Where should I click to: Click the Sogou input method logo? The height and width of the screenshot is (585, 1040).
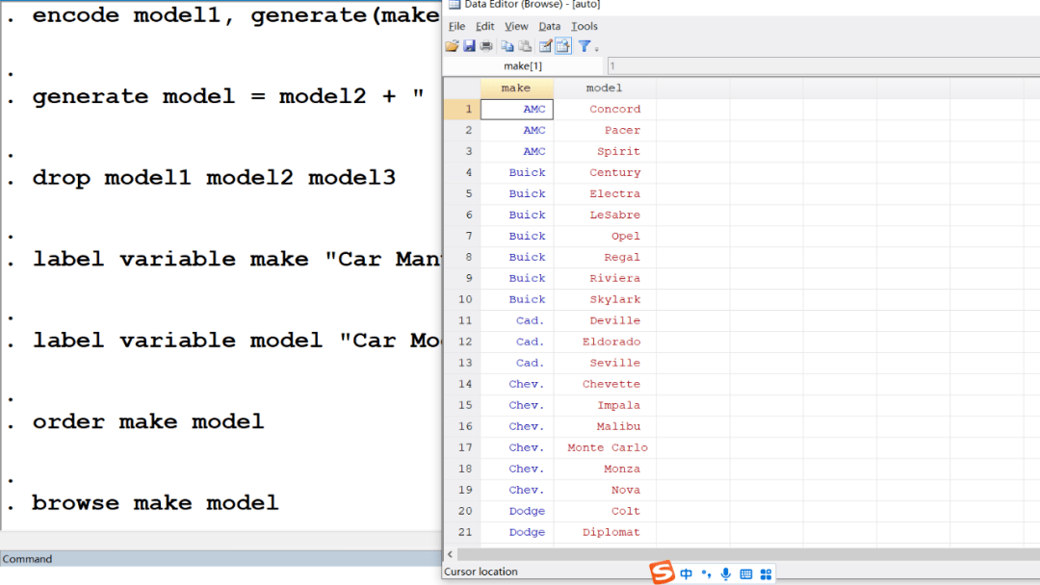click(x=662, y=572)
